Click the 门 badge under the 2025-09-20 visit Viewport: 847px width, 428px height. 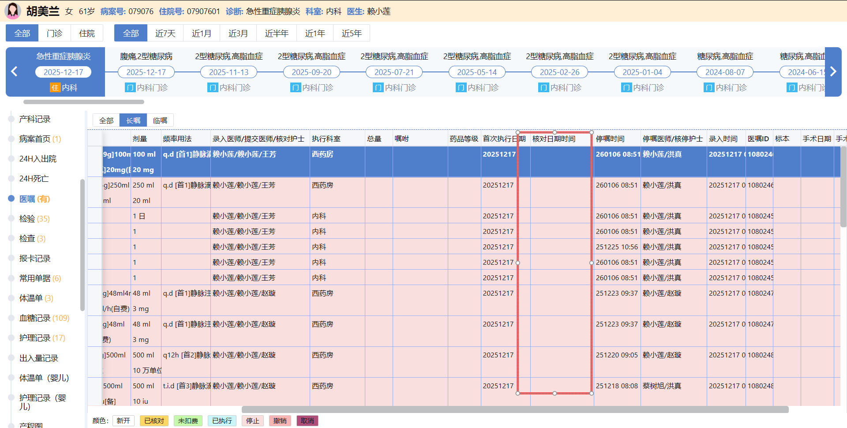(x=295, y=88)
